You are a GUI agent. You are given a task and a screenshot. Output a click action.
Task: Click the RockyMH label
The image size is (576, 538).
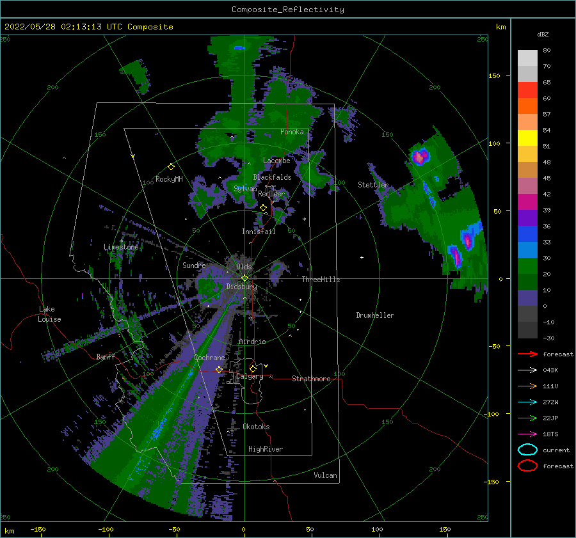pyautogui.click(x=169, y=179)
